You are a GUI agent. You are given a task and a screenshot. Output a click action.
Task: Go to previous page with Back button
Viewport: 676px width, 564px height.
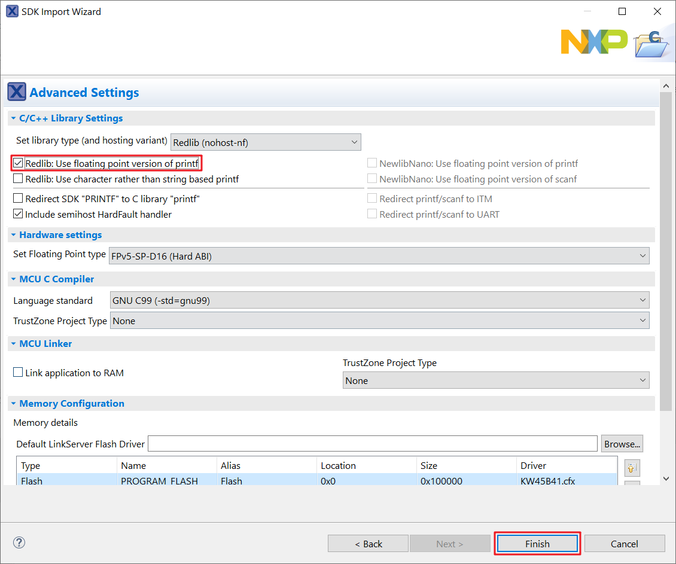pos(368,544)
